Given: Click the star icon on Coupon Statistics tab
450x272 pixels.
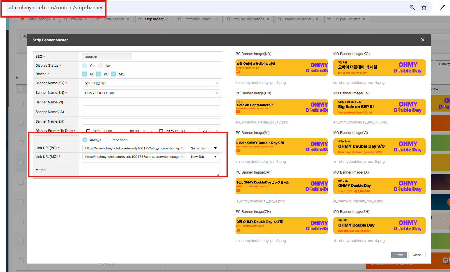Looking at the screenshot, I should tap(329, 19).
